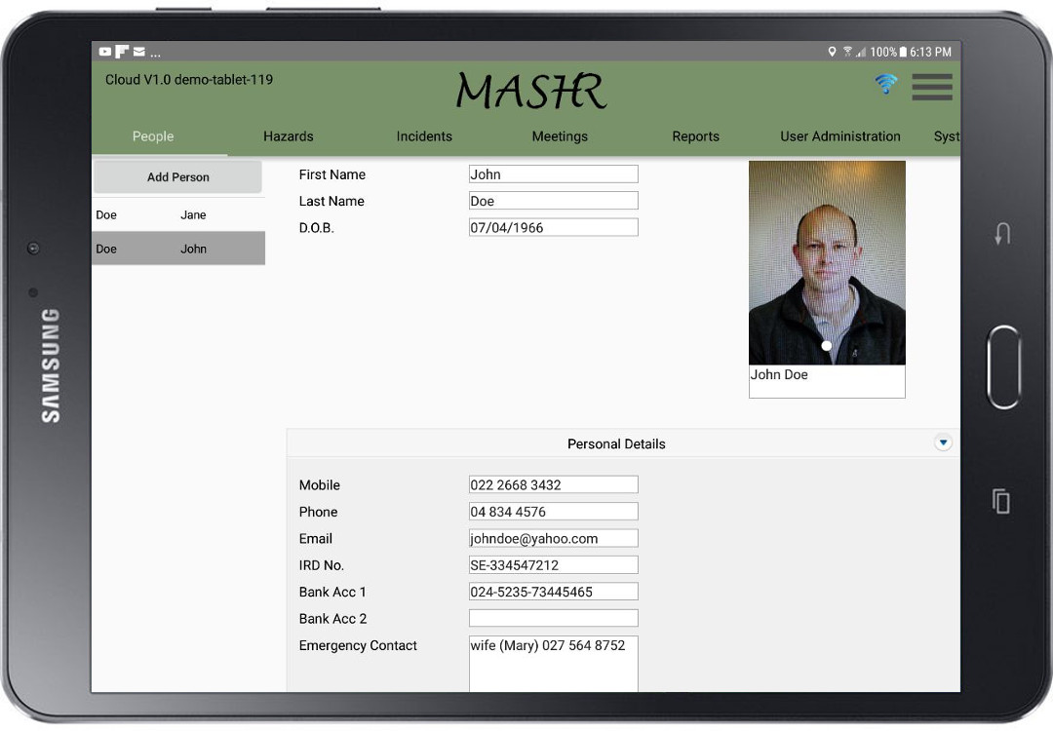The height and width of the screenshot is (731, 1053).
Task: Click the MASHR logo
Action: point(531,90)
